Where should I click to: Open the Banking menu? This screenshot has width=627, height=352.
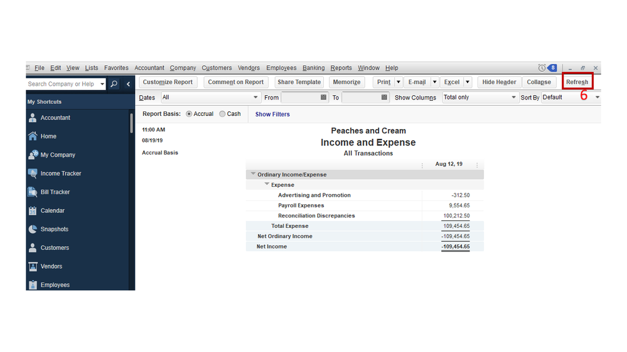click(x=314, y=68)
